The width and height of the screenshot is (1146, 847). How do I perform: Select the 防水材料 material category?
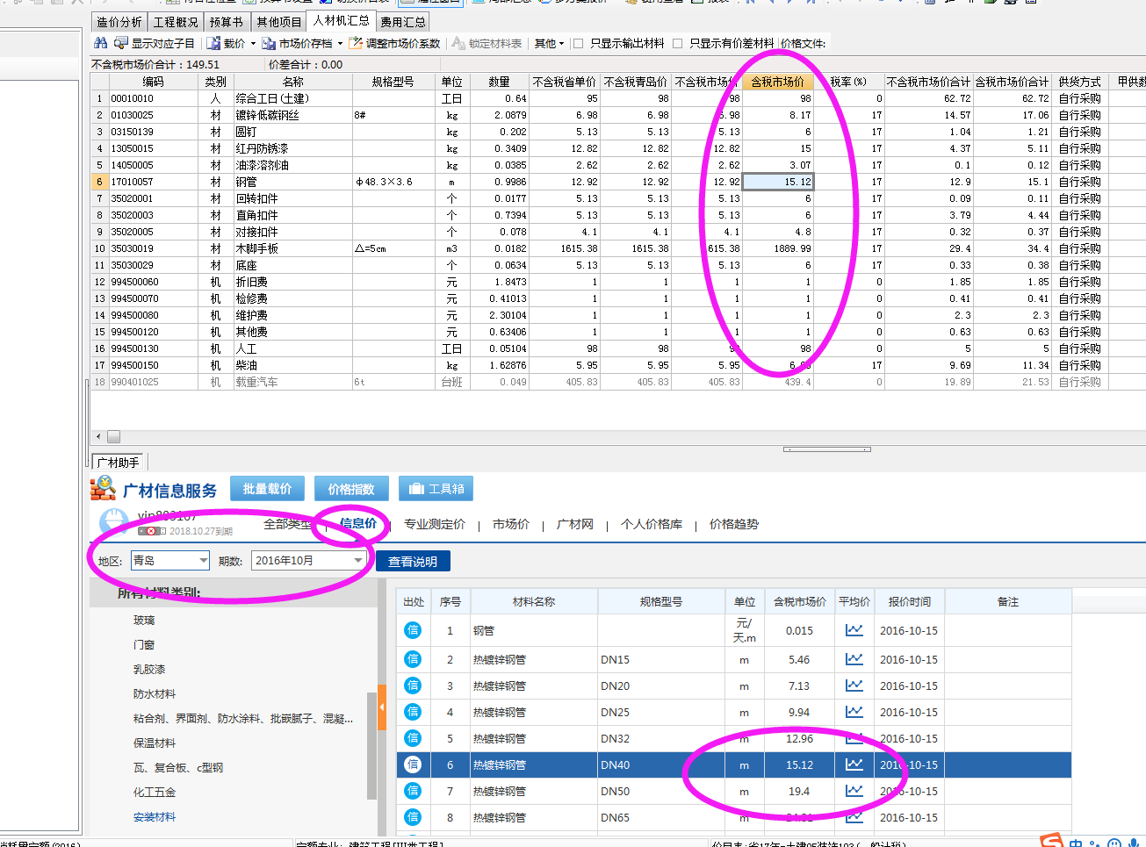pyautogui.click(x=155, y=693)
